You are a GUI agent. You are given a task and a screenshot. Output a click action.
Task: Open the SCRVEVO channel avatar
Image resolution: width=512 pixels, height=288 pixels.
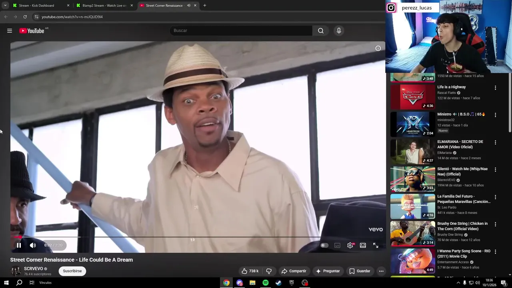[x=16, y=271]
